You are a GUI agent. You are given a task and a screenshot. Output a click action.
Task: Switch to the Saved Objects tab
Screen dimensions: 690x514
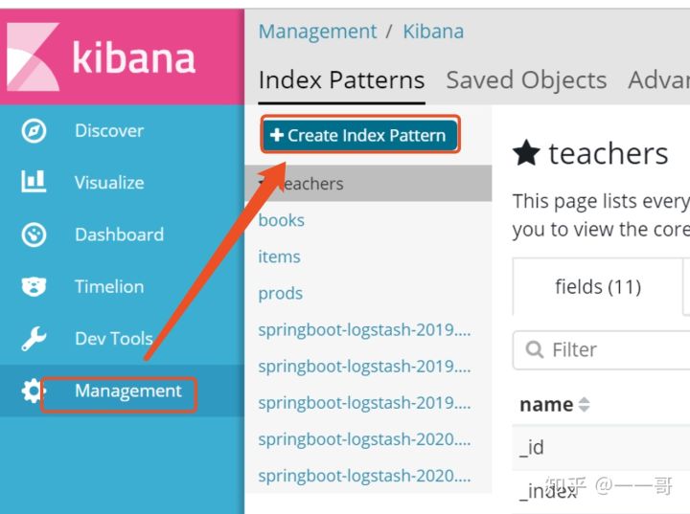tap(526, 80)
